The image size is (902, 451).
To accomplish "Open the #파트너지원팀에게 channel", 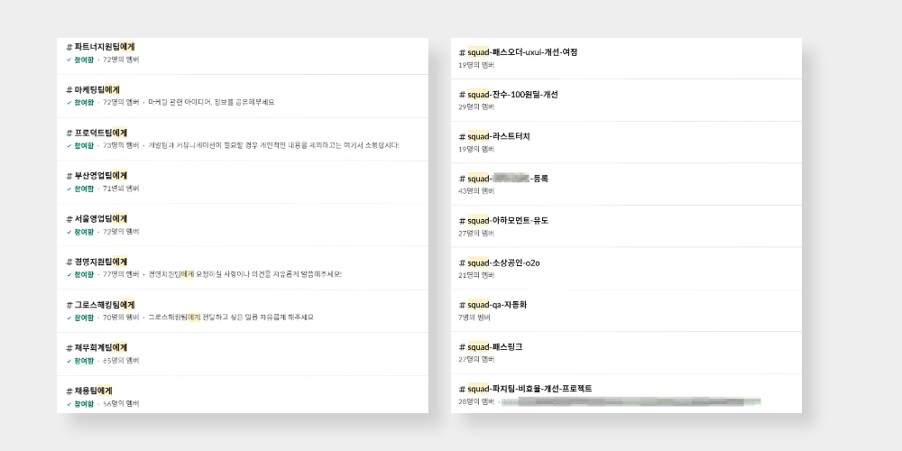I will (x=100, y=46).
